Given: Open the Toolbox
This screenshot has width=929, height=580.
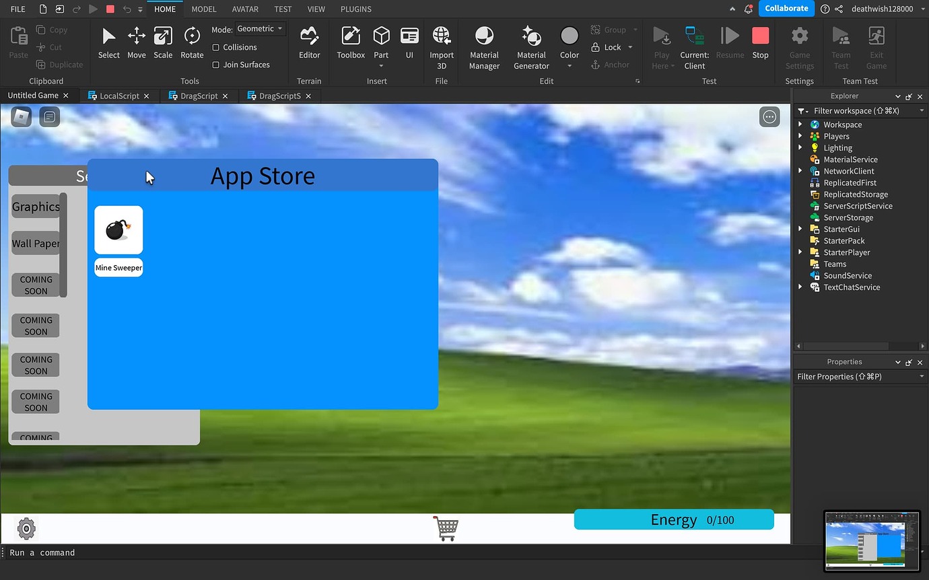Looking at the screenshot, I should (350, 42).
